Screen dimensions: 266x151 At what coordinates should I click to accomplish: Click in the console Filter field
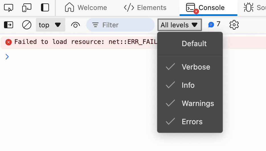point(125,25)
